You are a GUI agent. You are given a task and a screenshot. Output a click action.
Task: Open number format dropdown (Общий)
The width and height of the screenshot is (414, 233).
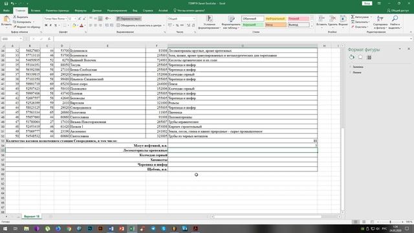[x=194, y=19]
